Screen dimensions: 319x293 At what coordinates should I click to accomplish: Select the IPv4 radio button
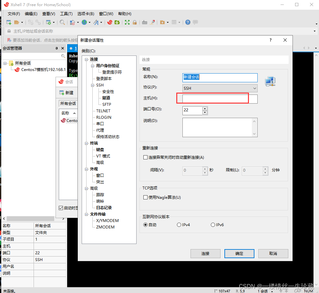click(x=179, y=225)
